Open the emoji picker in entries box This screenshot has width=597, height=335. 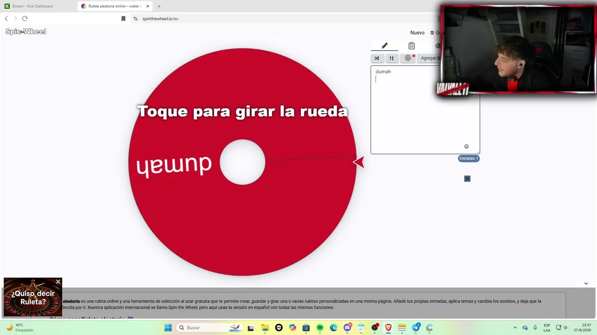coord(466,147)
